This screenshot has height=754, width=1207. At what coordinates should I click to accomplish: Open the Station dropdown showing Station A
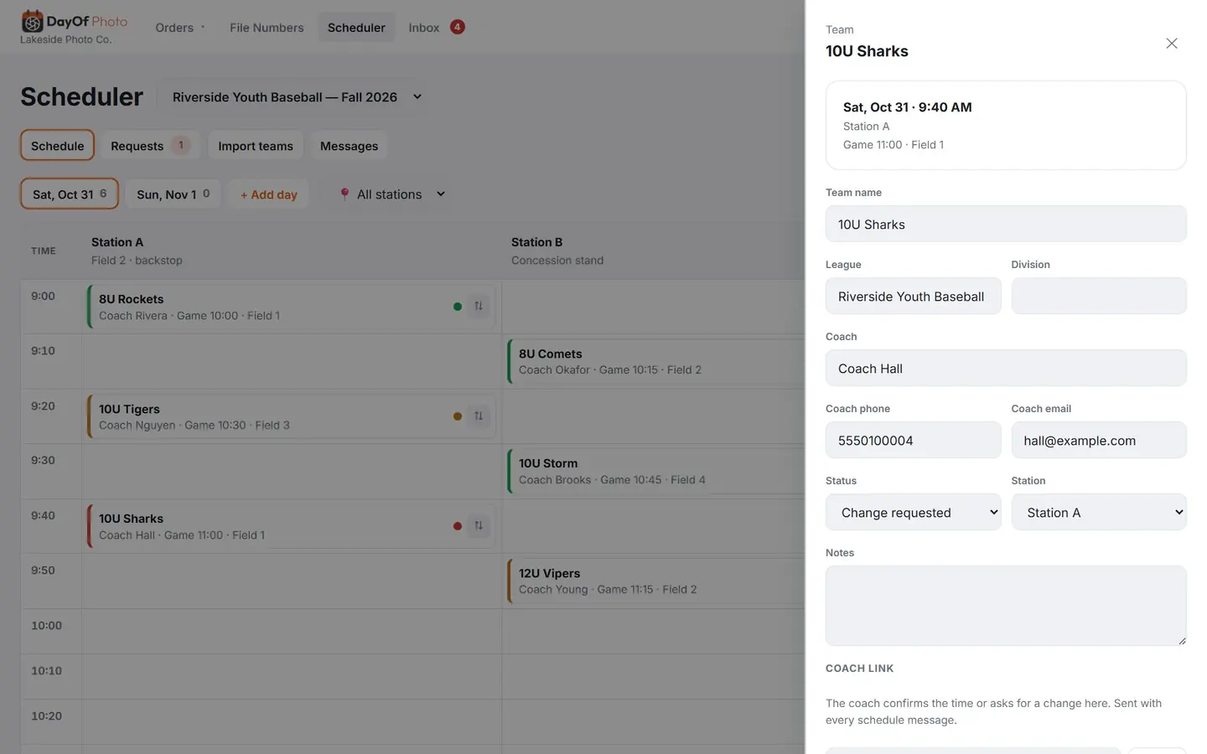pos(1099,512)
